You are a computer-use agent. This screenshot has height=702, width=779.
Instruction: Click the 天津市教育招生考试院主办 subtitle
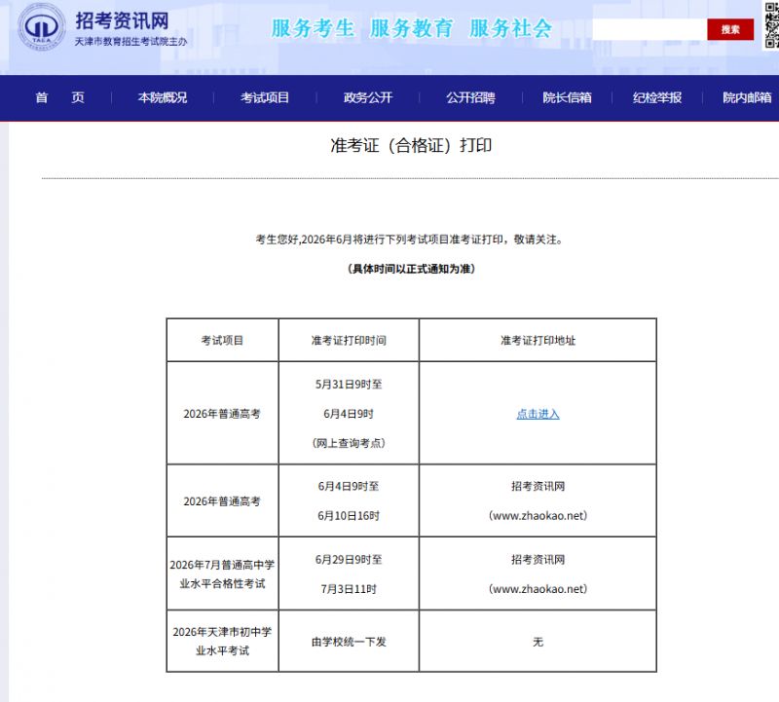130,42
